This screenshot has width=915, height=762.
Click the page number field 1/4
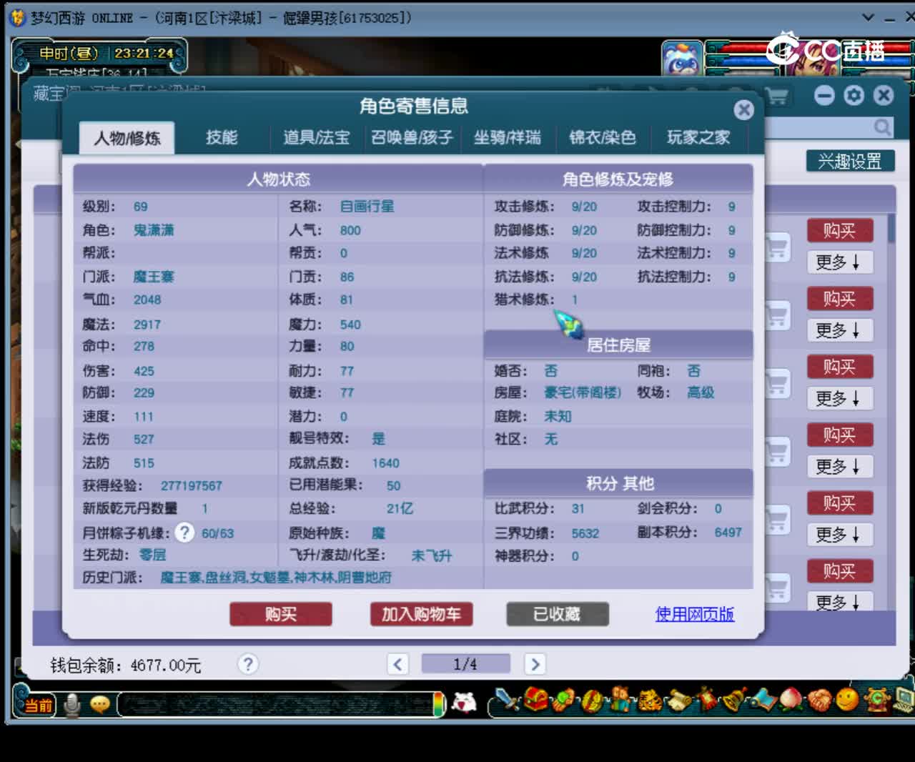[x=465, y=664]
